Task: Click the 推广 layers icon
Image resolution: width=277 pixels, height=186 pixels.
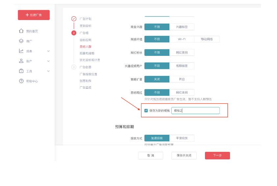Action: [21, 41]
